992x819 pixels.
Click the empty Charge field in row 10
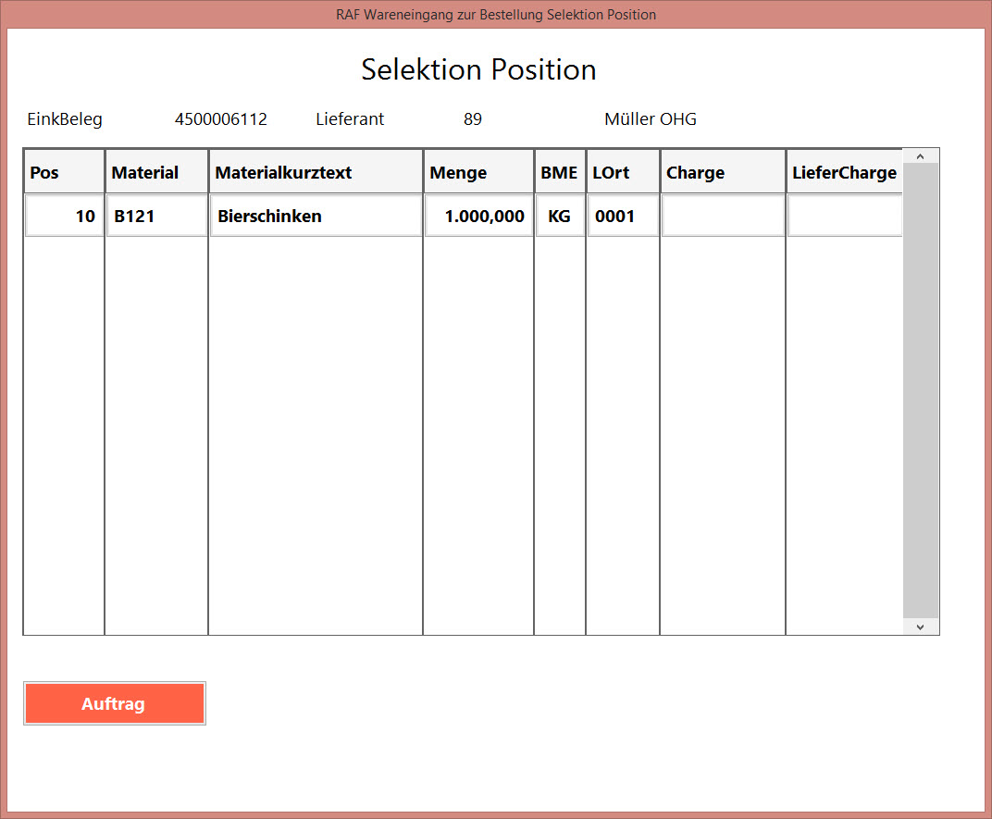pos(723,216)
